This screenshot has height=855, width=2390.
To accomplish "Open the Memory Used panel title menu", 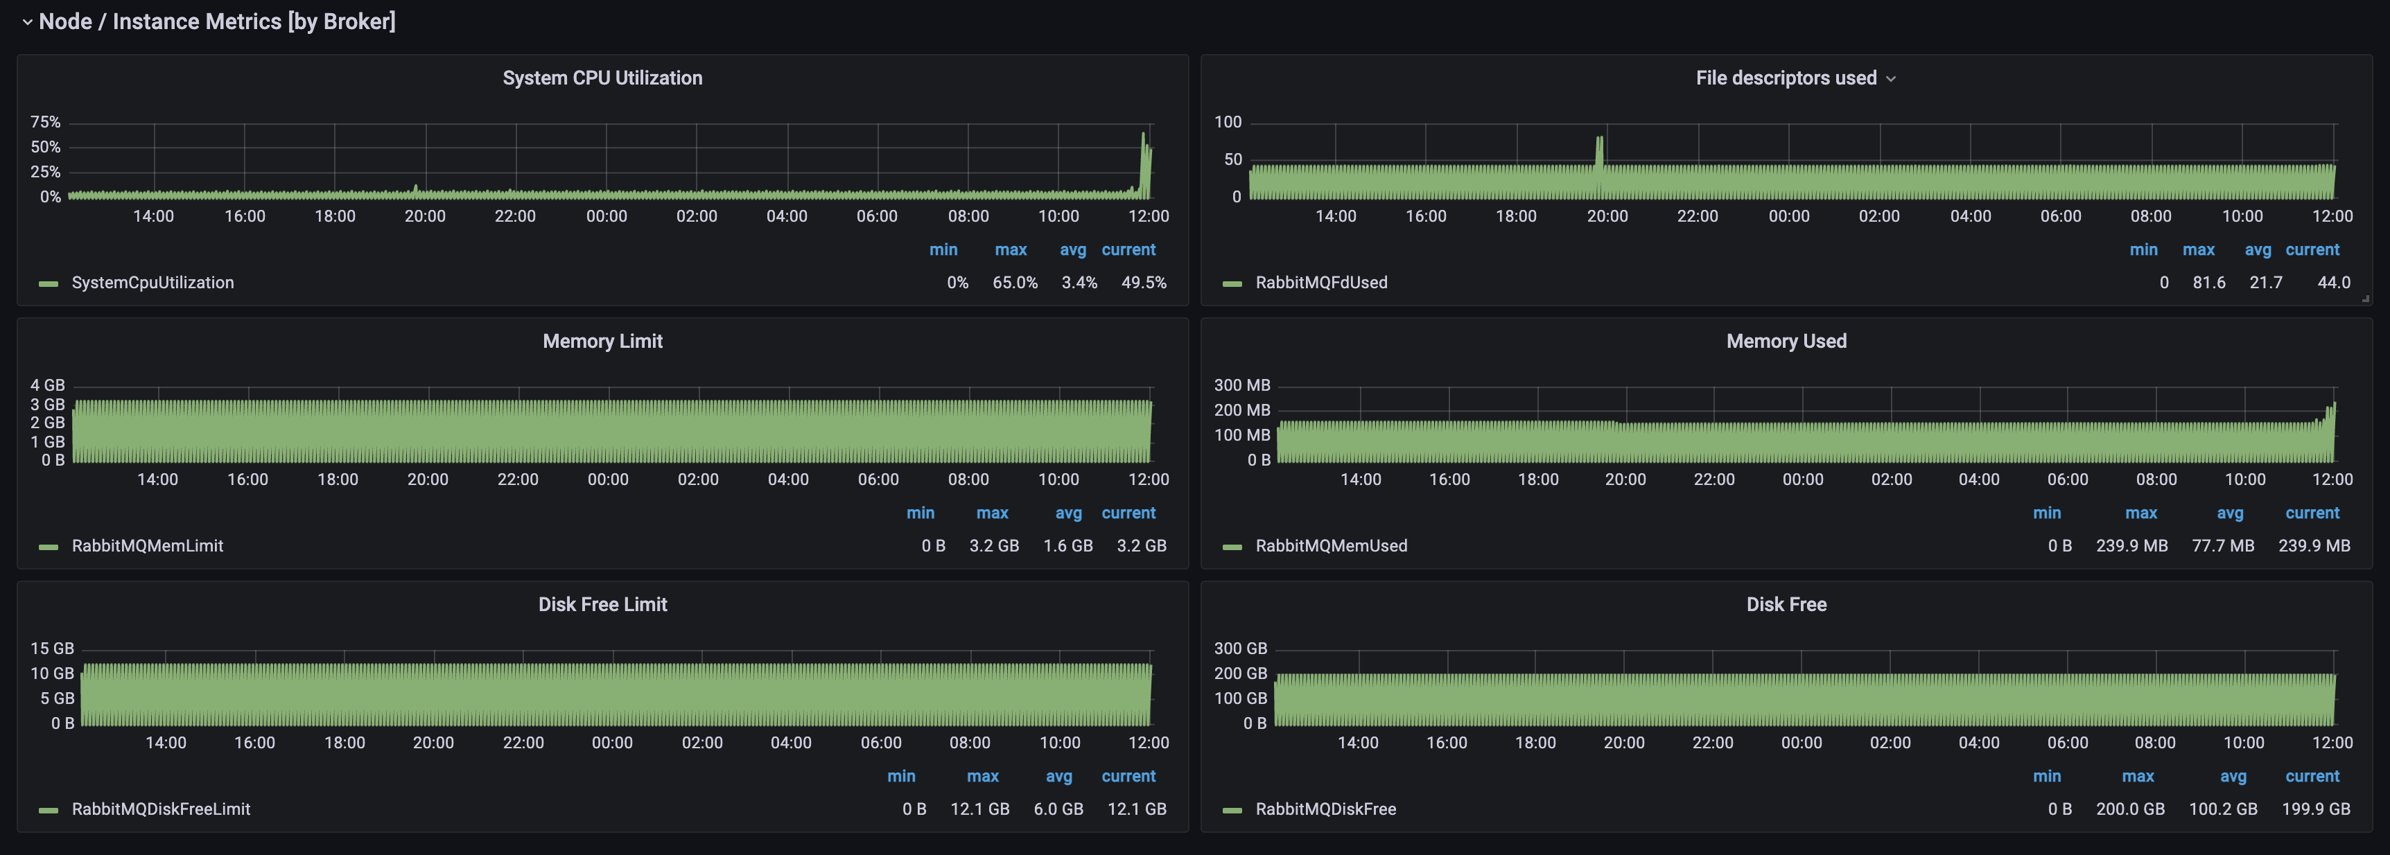I will tap(1786, 342).
